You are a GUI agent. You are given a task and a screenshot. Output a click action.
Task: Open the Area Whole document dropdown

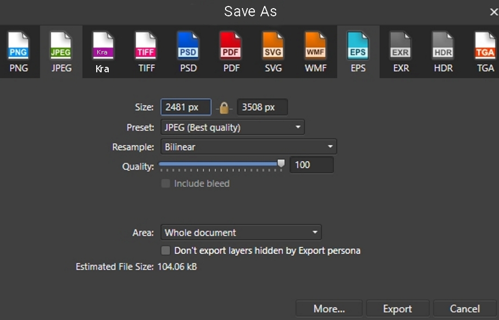pyautogui.click(x=241, y=232)
